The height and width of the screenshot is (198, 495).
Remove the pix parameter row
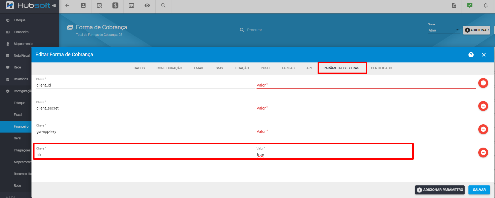pyautogui.click(x=483, y=153)
